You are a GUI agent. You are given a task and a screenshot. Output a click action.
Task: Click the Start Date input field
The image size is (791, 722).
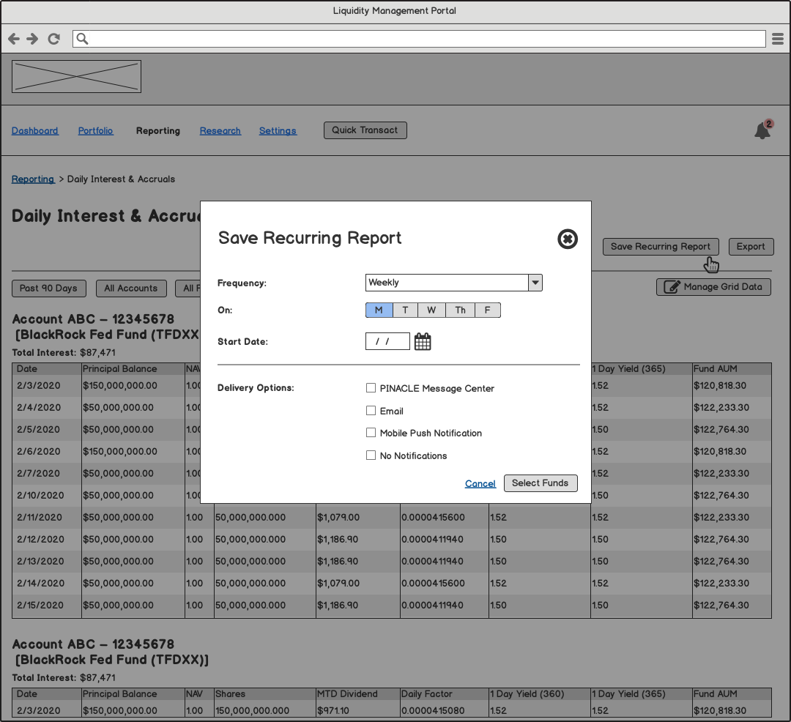point(387,341)
